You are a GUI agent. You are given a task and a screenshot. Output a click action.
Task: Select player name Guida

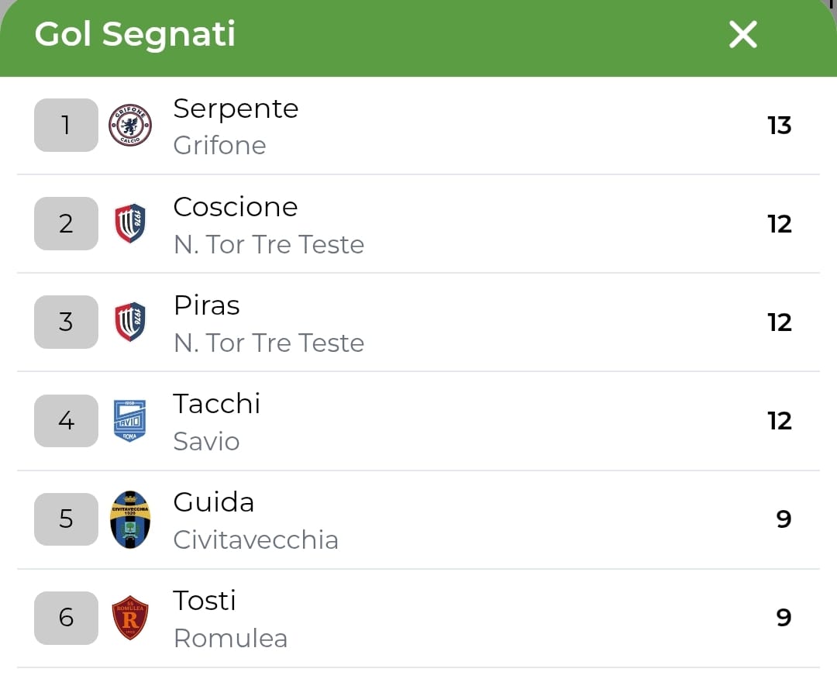(x=214, y=502)
